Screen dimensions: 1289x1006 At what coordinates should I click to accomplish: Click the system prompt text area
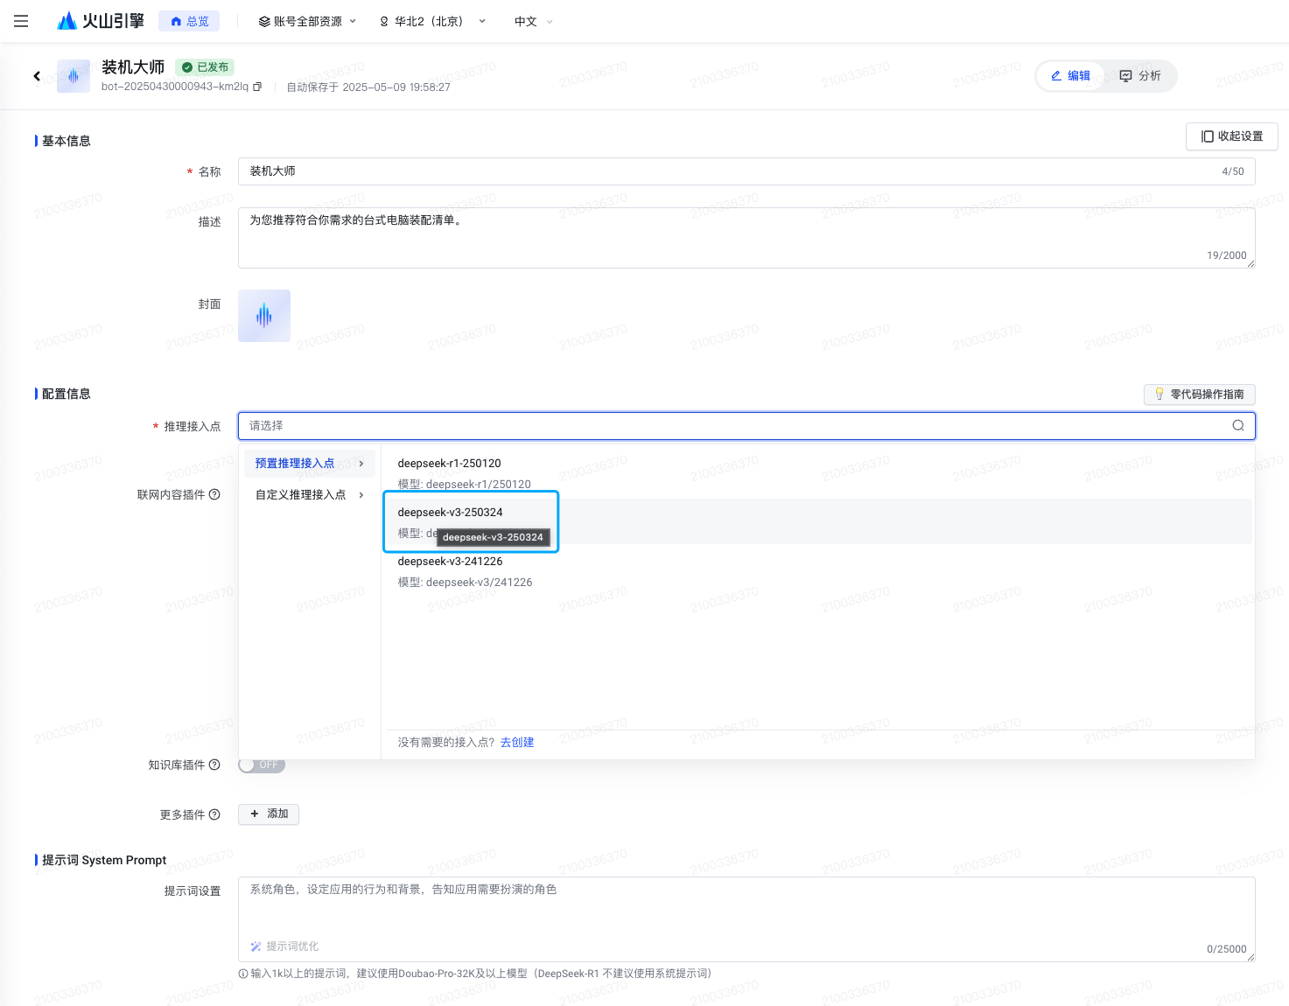(x=746, y=919)
